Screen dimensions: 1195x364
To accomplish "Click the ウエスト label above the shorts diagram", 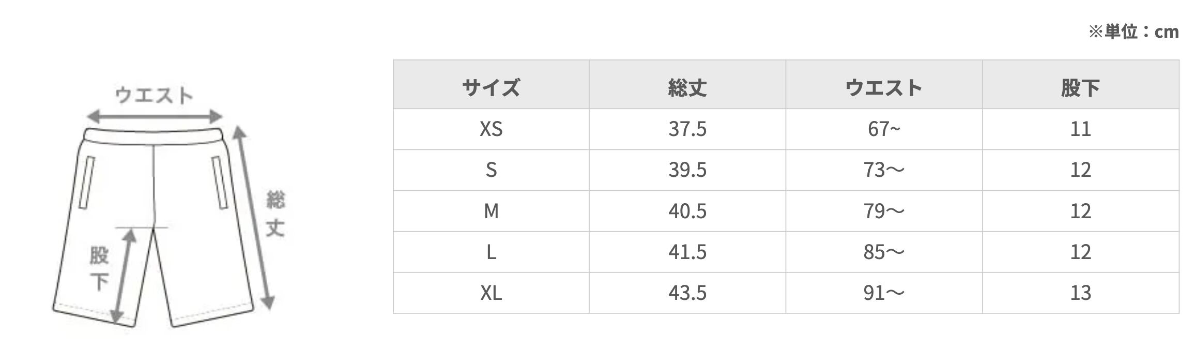I will point(154,95).
